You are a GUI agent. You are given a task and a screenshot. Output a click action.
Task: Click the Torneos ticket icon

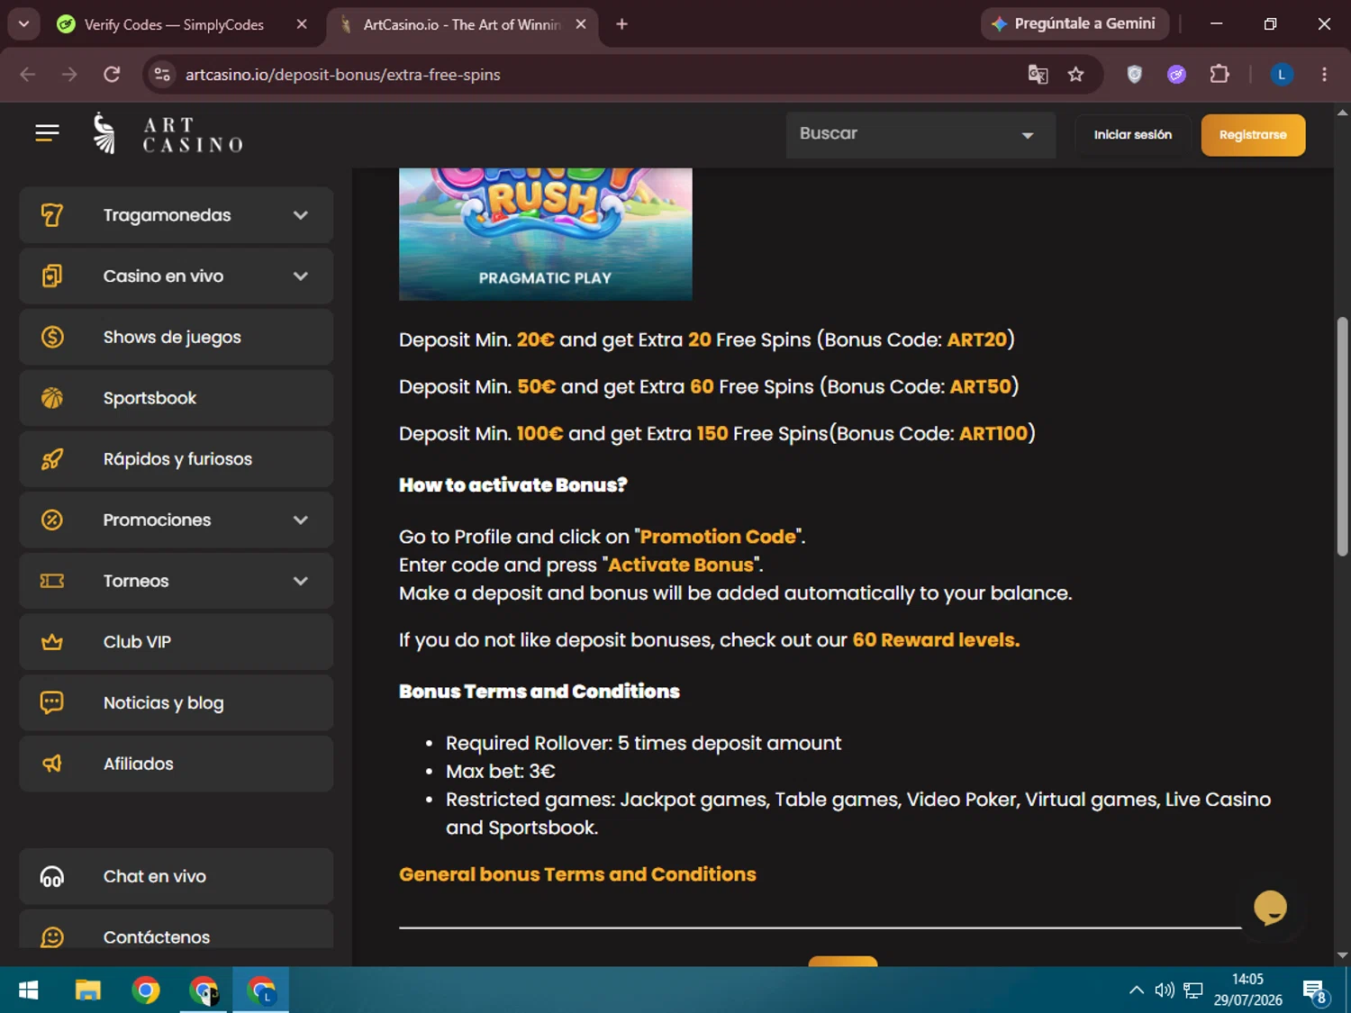pyautogui.click(x=52, y=581)
